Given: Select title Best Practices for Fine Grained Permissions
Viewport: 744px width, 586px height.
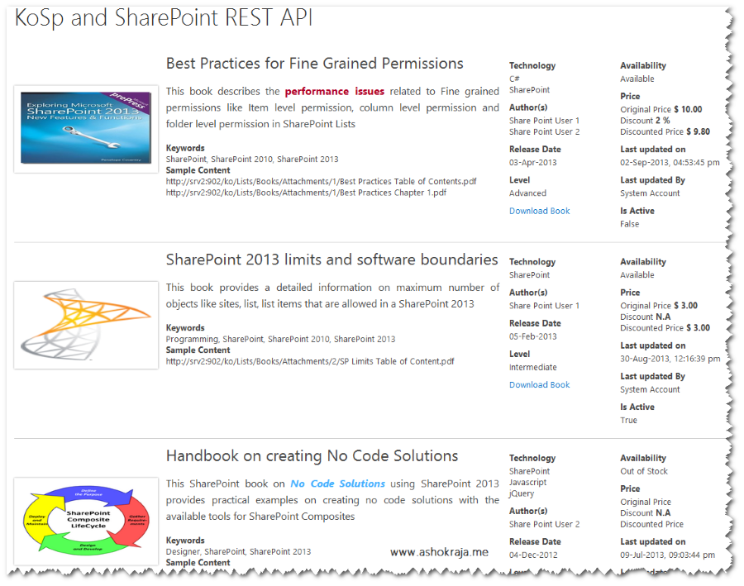Looking at the screenshot, I should coord(314,63).
